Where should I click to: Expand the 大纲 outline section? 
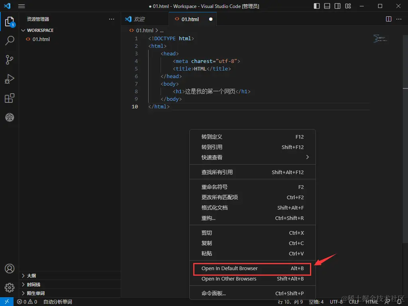[70, 276]
